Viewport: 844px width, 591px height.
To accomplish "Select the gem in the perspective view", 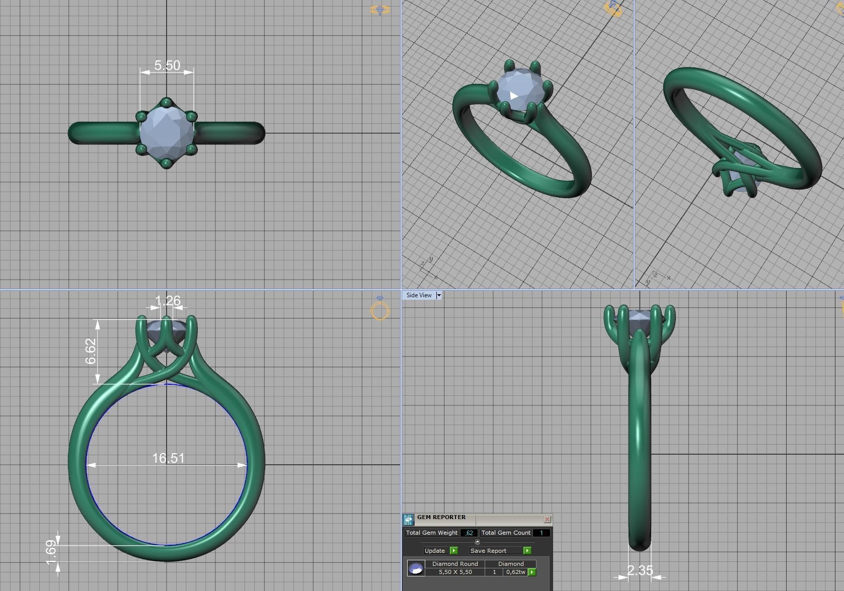I will [520, 90].
